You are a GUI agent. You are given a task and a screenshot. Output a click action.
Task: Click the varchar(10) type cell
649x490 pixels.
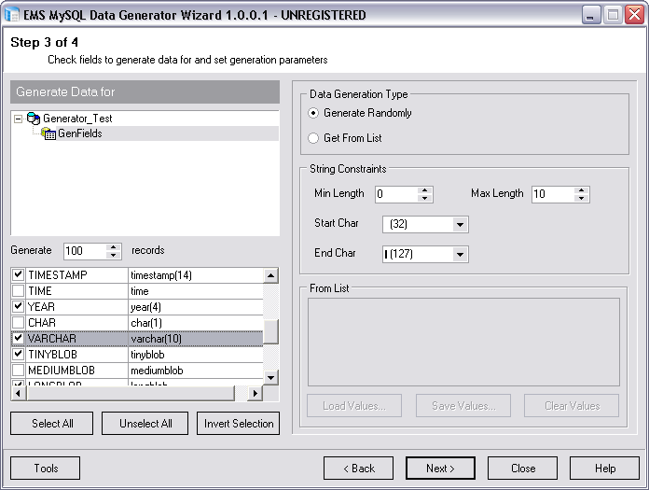[196, 339]
